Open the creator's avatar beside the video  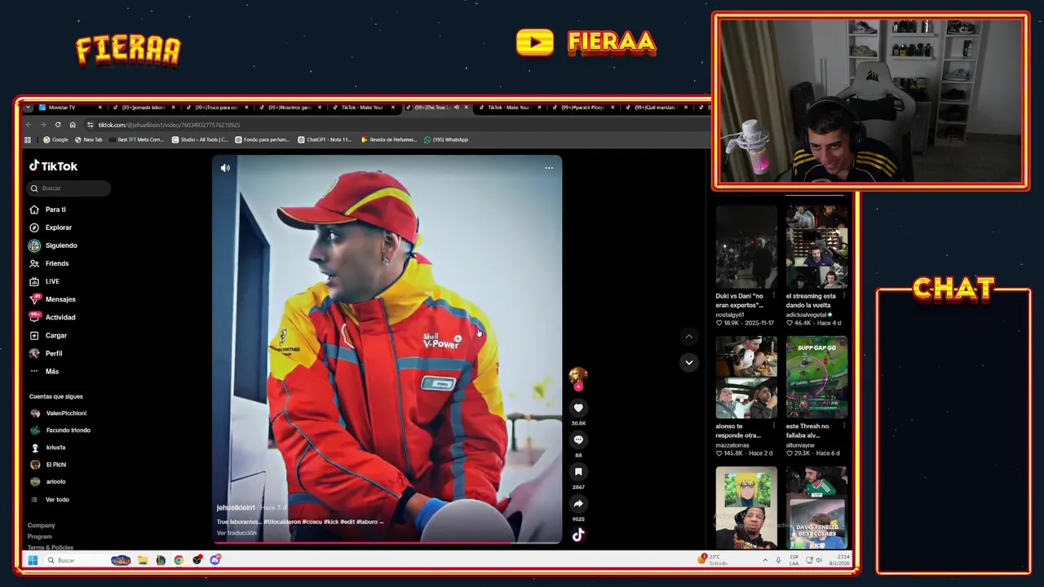click(578, 376)
